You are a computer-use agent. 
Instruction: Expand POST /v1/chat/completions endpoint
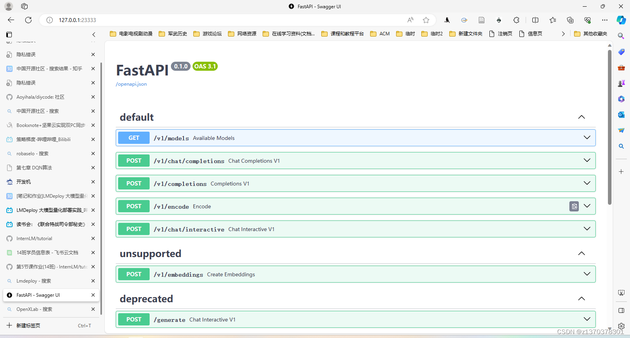(587, 160)
